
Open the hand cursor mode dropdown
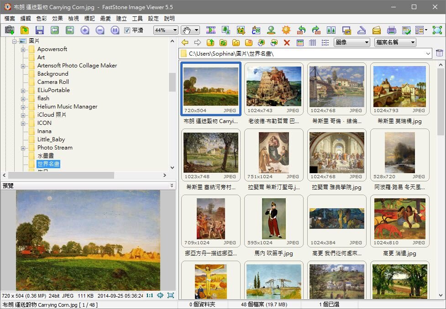pos(197,30)
